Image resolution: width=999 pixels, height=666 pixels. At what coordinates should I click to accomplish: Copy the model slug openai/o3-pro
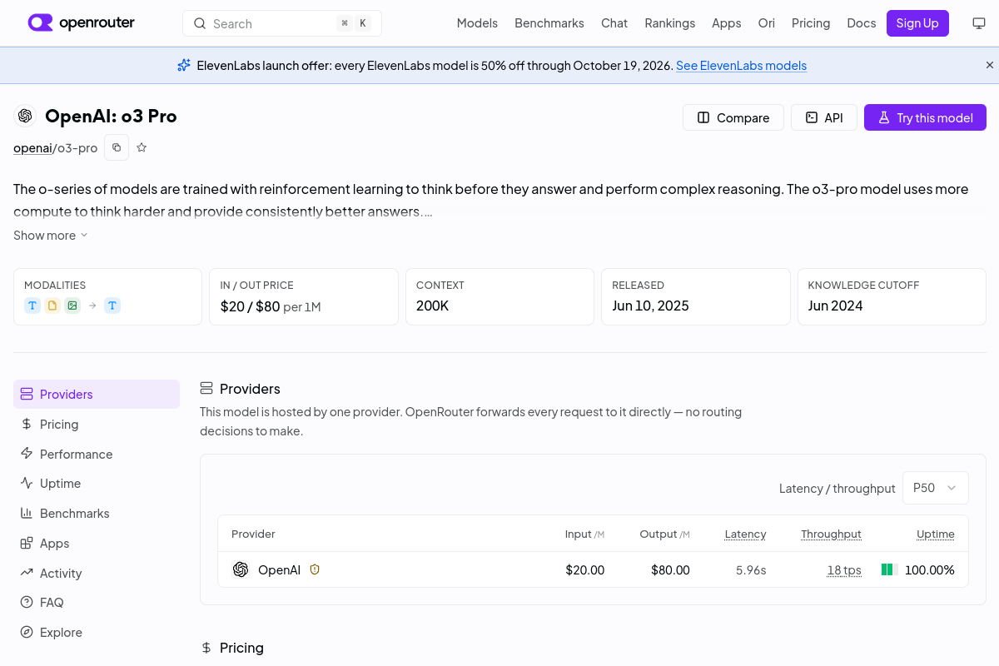pos(117,147)
